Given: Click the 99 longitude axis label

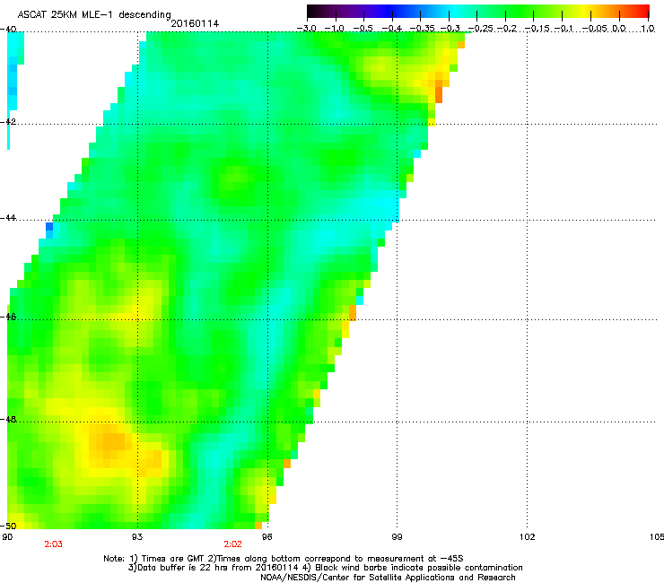Looking at the screenshot, I should click(397, 537).
